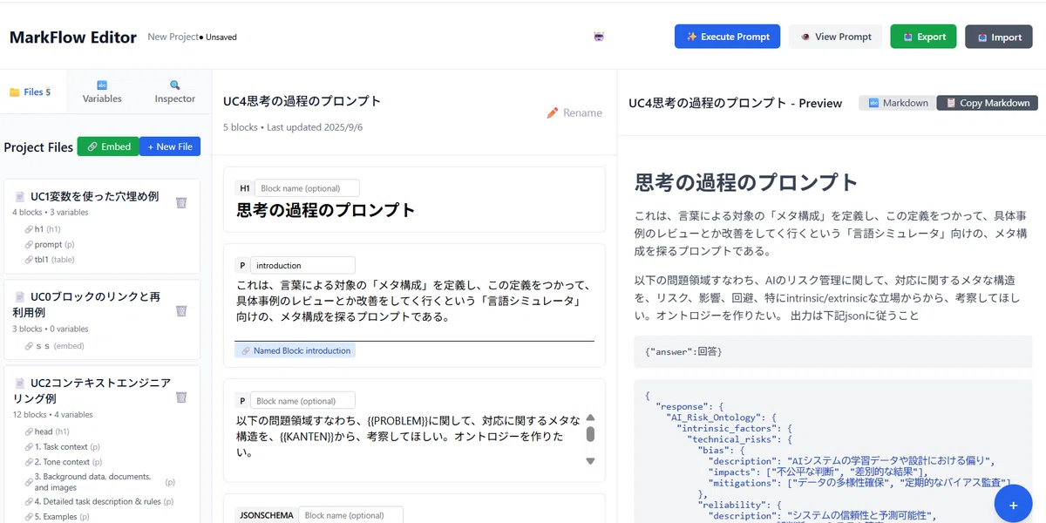The height and width of the screenshot is (523, 1046).
Task: Click the 思考の過程のプロンプト heading text in editor
Action: [325, 210]
